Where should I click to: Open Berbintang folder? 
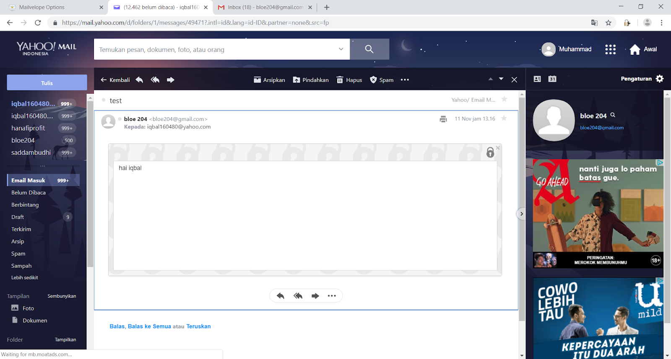(x=25, y=205)
